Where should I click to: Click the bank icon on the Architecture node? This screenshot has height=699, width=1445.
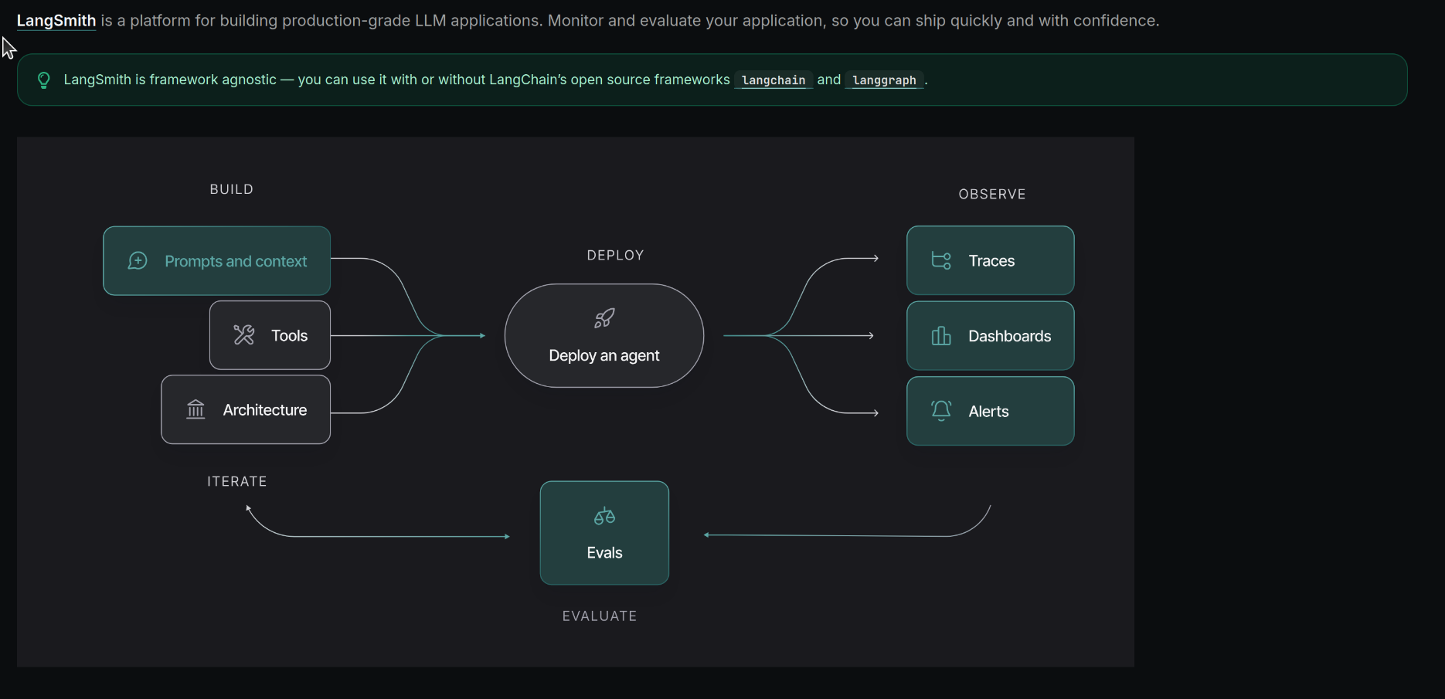pyautogui.click(x=195, y=409)
